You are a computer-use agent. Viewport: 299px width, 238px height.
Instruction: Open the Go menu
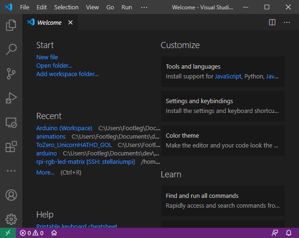110,7
